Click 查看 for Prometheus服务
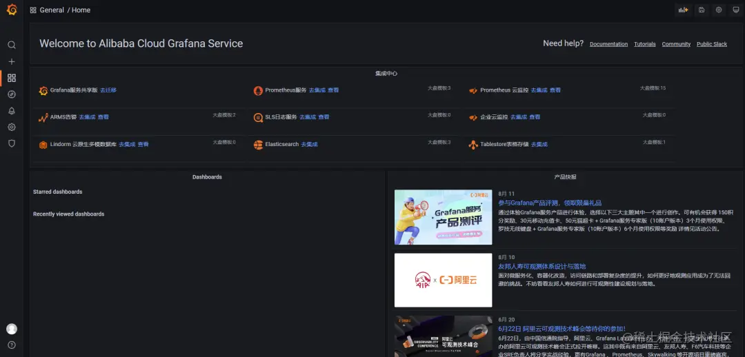This screenshot has height=357, width=745. (x=333, y=90)
